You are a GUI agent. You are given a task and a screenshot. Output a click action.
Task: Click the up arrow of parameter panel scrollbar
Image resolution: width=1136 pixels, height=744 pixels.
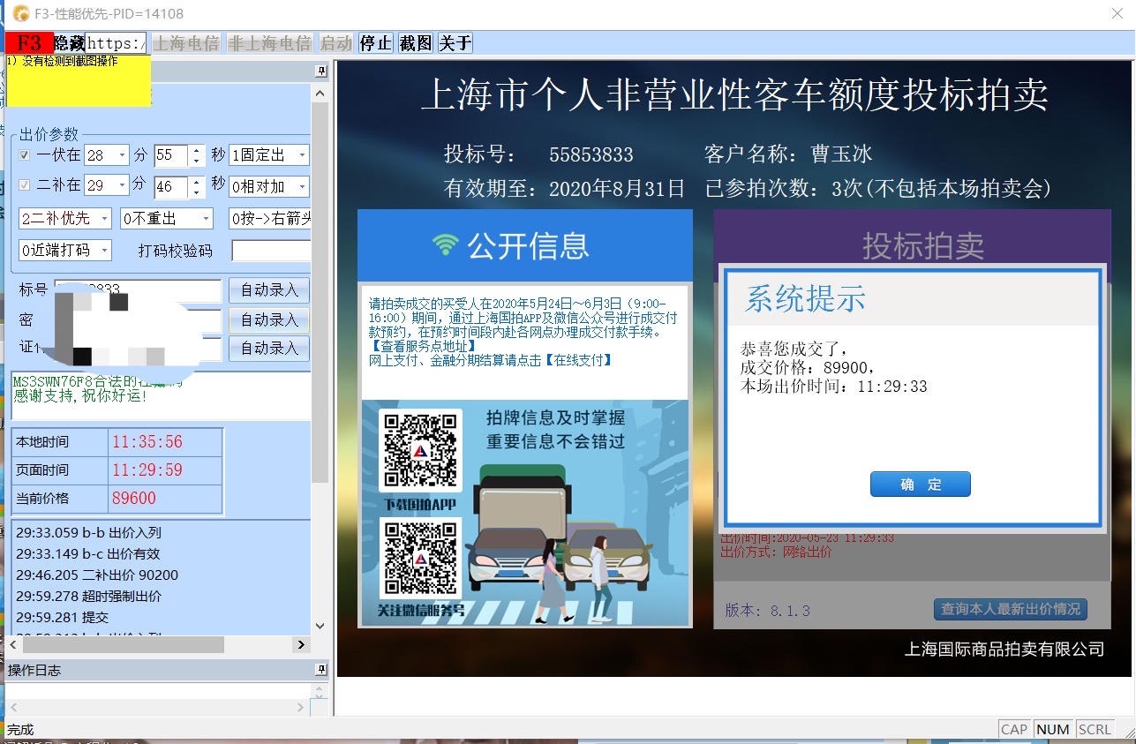[x=321, y=93]
